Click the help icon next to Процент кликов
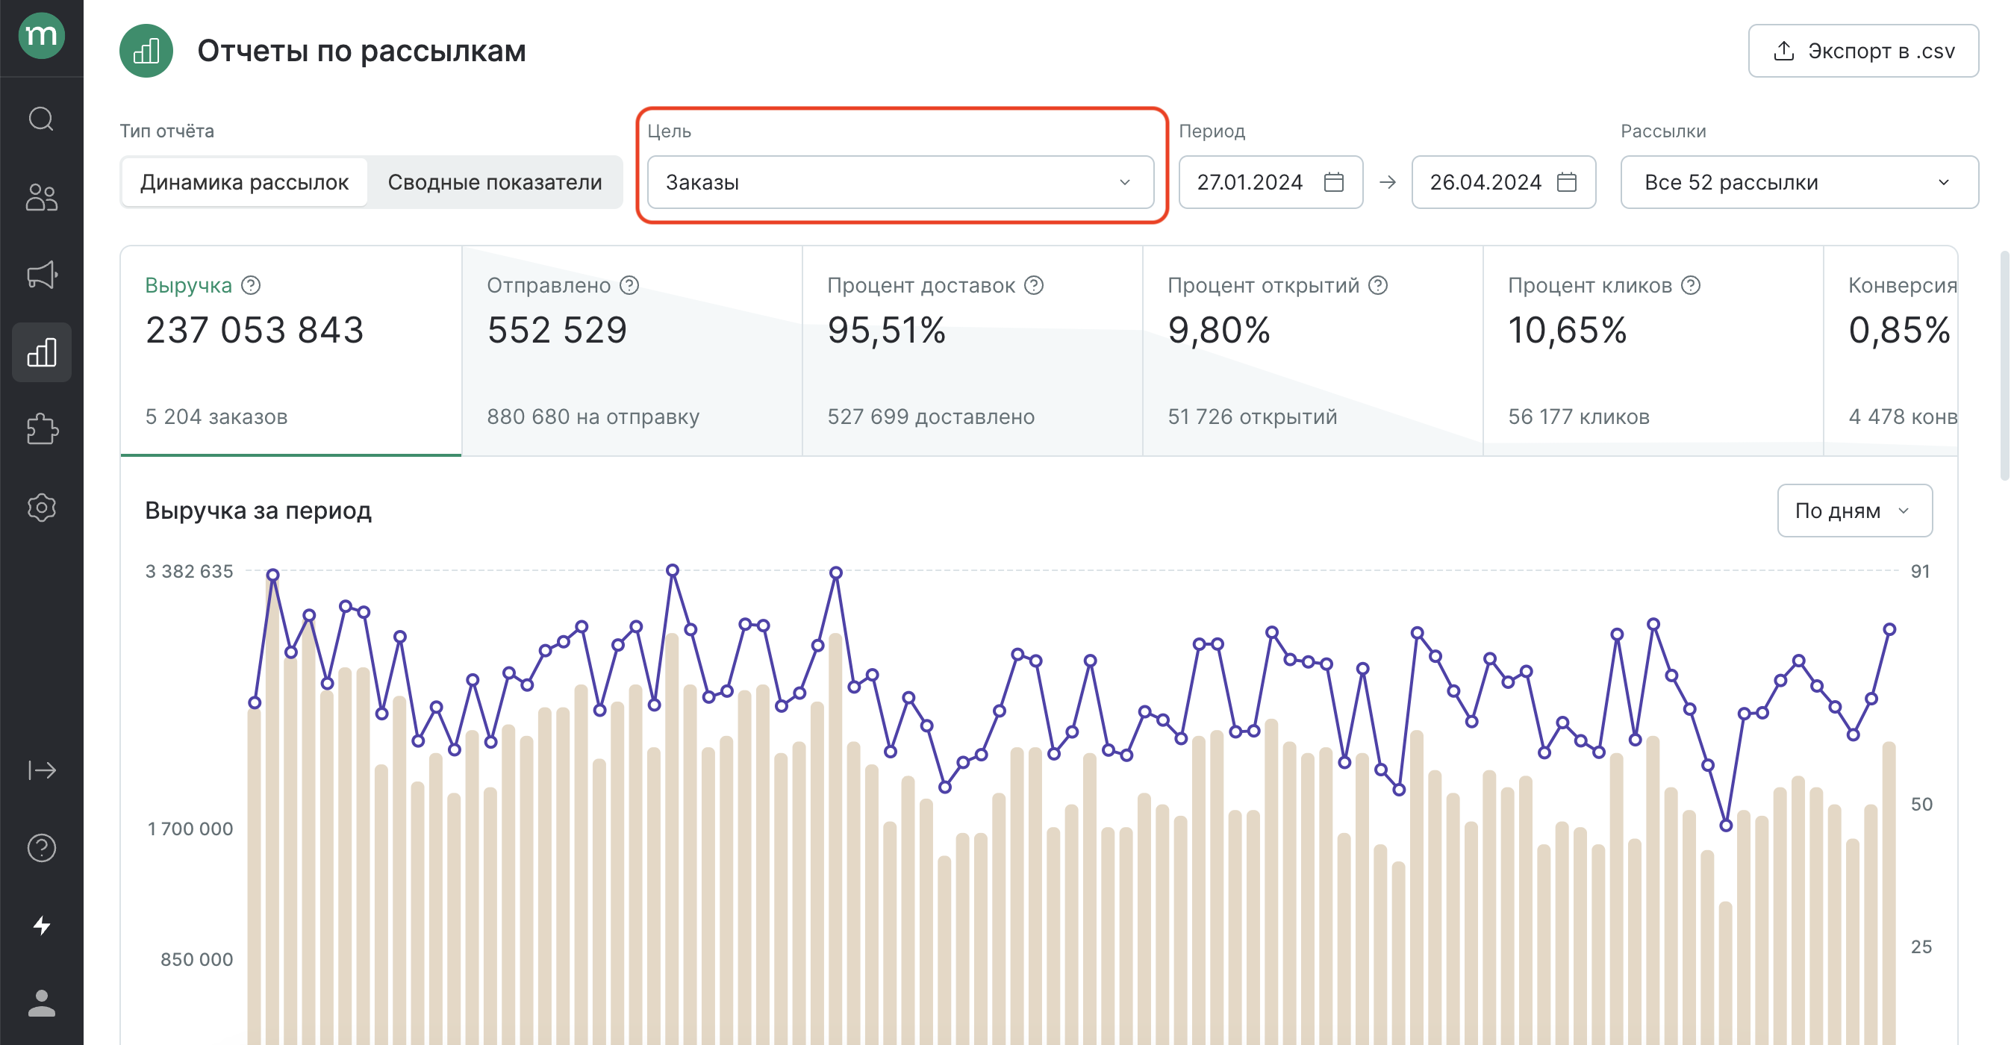 point(1691,285)
